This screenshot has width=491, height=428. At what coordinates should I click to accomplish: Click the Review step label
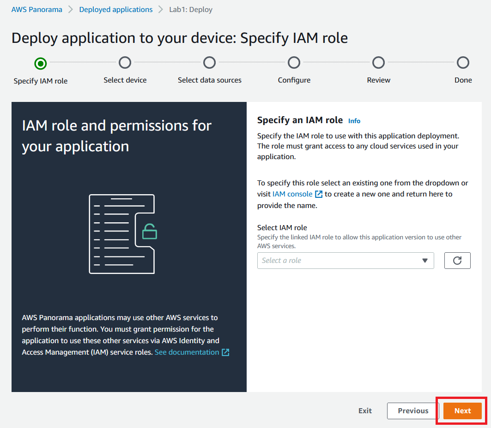point(379,80)
